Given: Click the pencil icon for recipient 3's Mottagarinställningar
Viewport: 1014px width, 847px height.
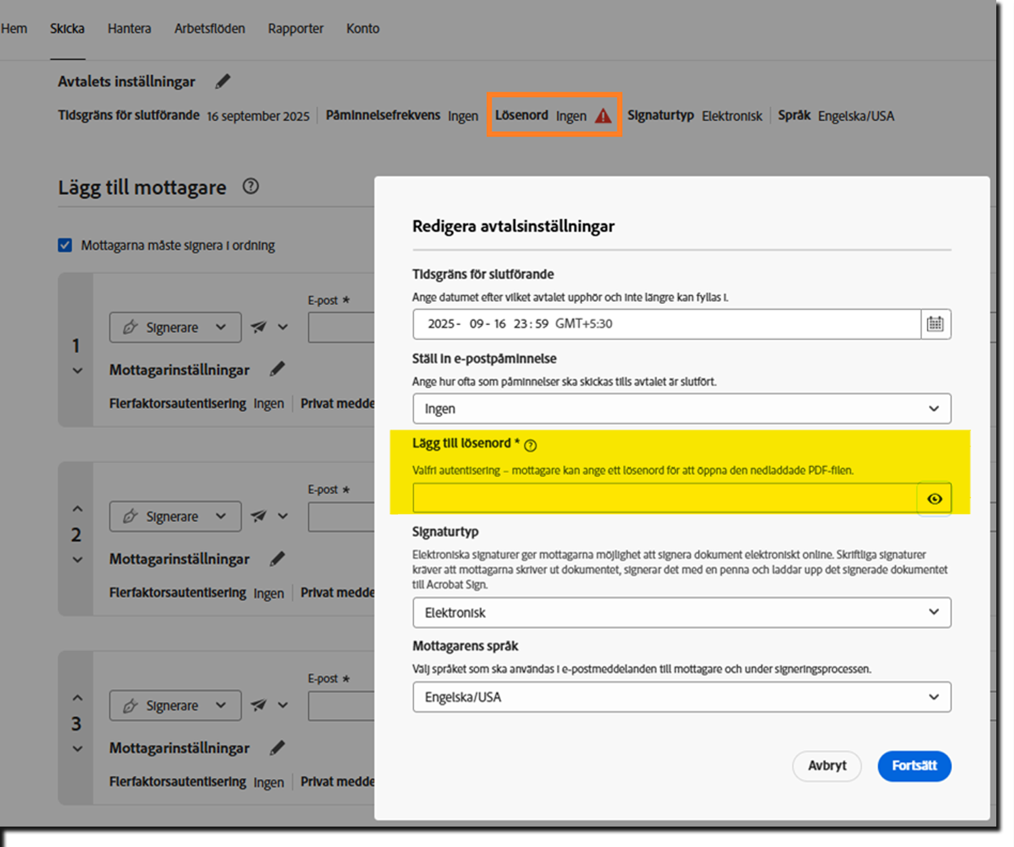Looking at the screenshot, I should 277,748.
